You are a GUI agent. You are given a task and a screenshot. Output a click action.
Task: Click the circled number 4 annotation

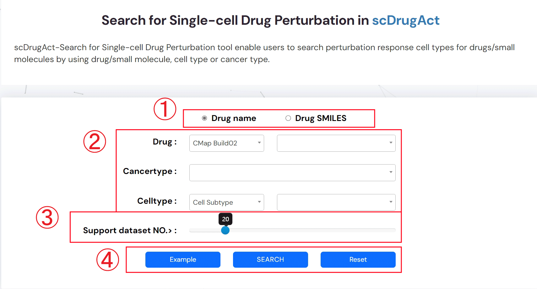pos(107,260)
